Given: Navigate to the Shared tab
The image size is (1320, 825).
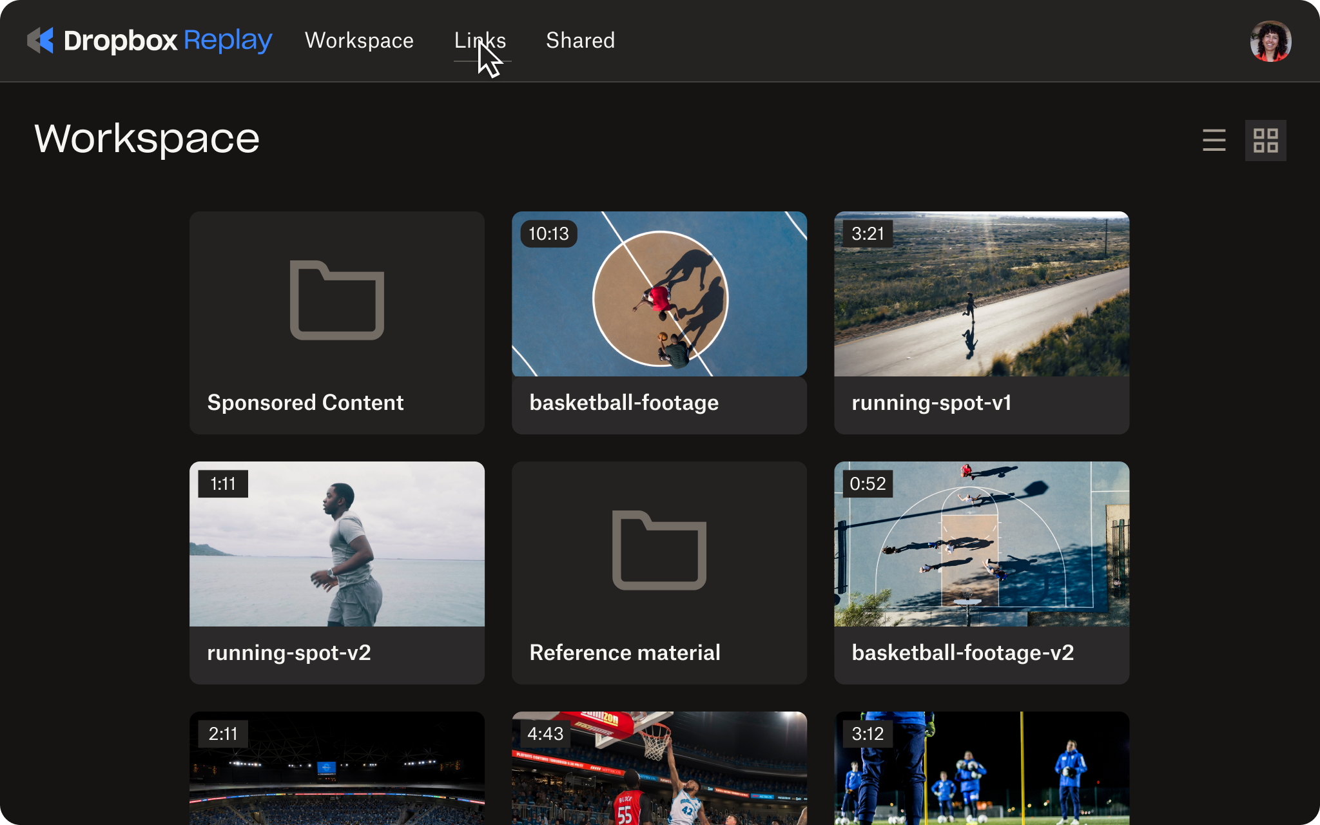Looking at the screenshot, I should point(579,40).
